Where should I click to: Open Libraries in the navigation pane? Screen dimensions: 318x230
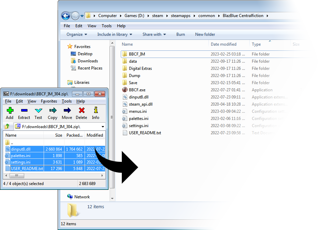(82, 82)
